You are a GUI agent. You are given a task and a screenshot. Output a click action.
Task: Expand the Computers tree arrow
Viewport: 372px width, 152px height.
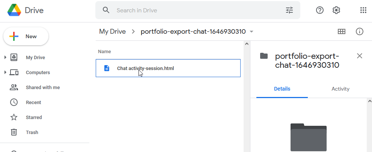[5, 72]
